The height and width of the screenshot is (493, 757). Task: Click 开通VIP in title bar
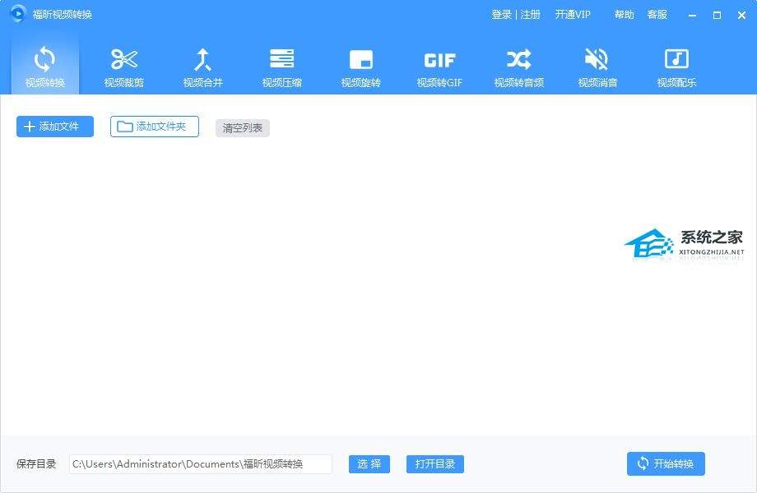(573, 15)
